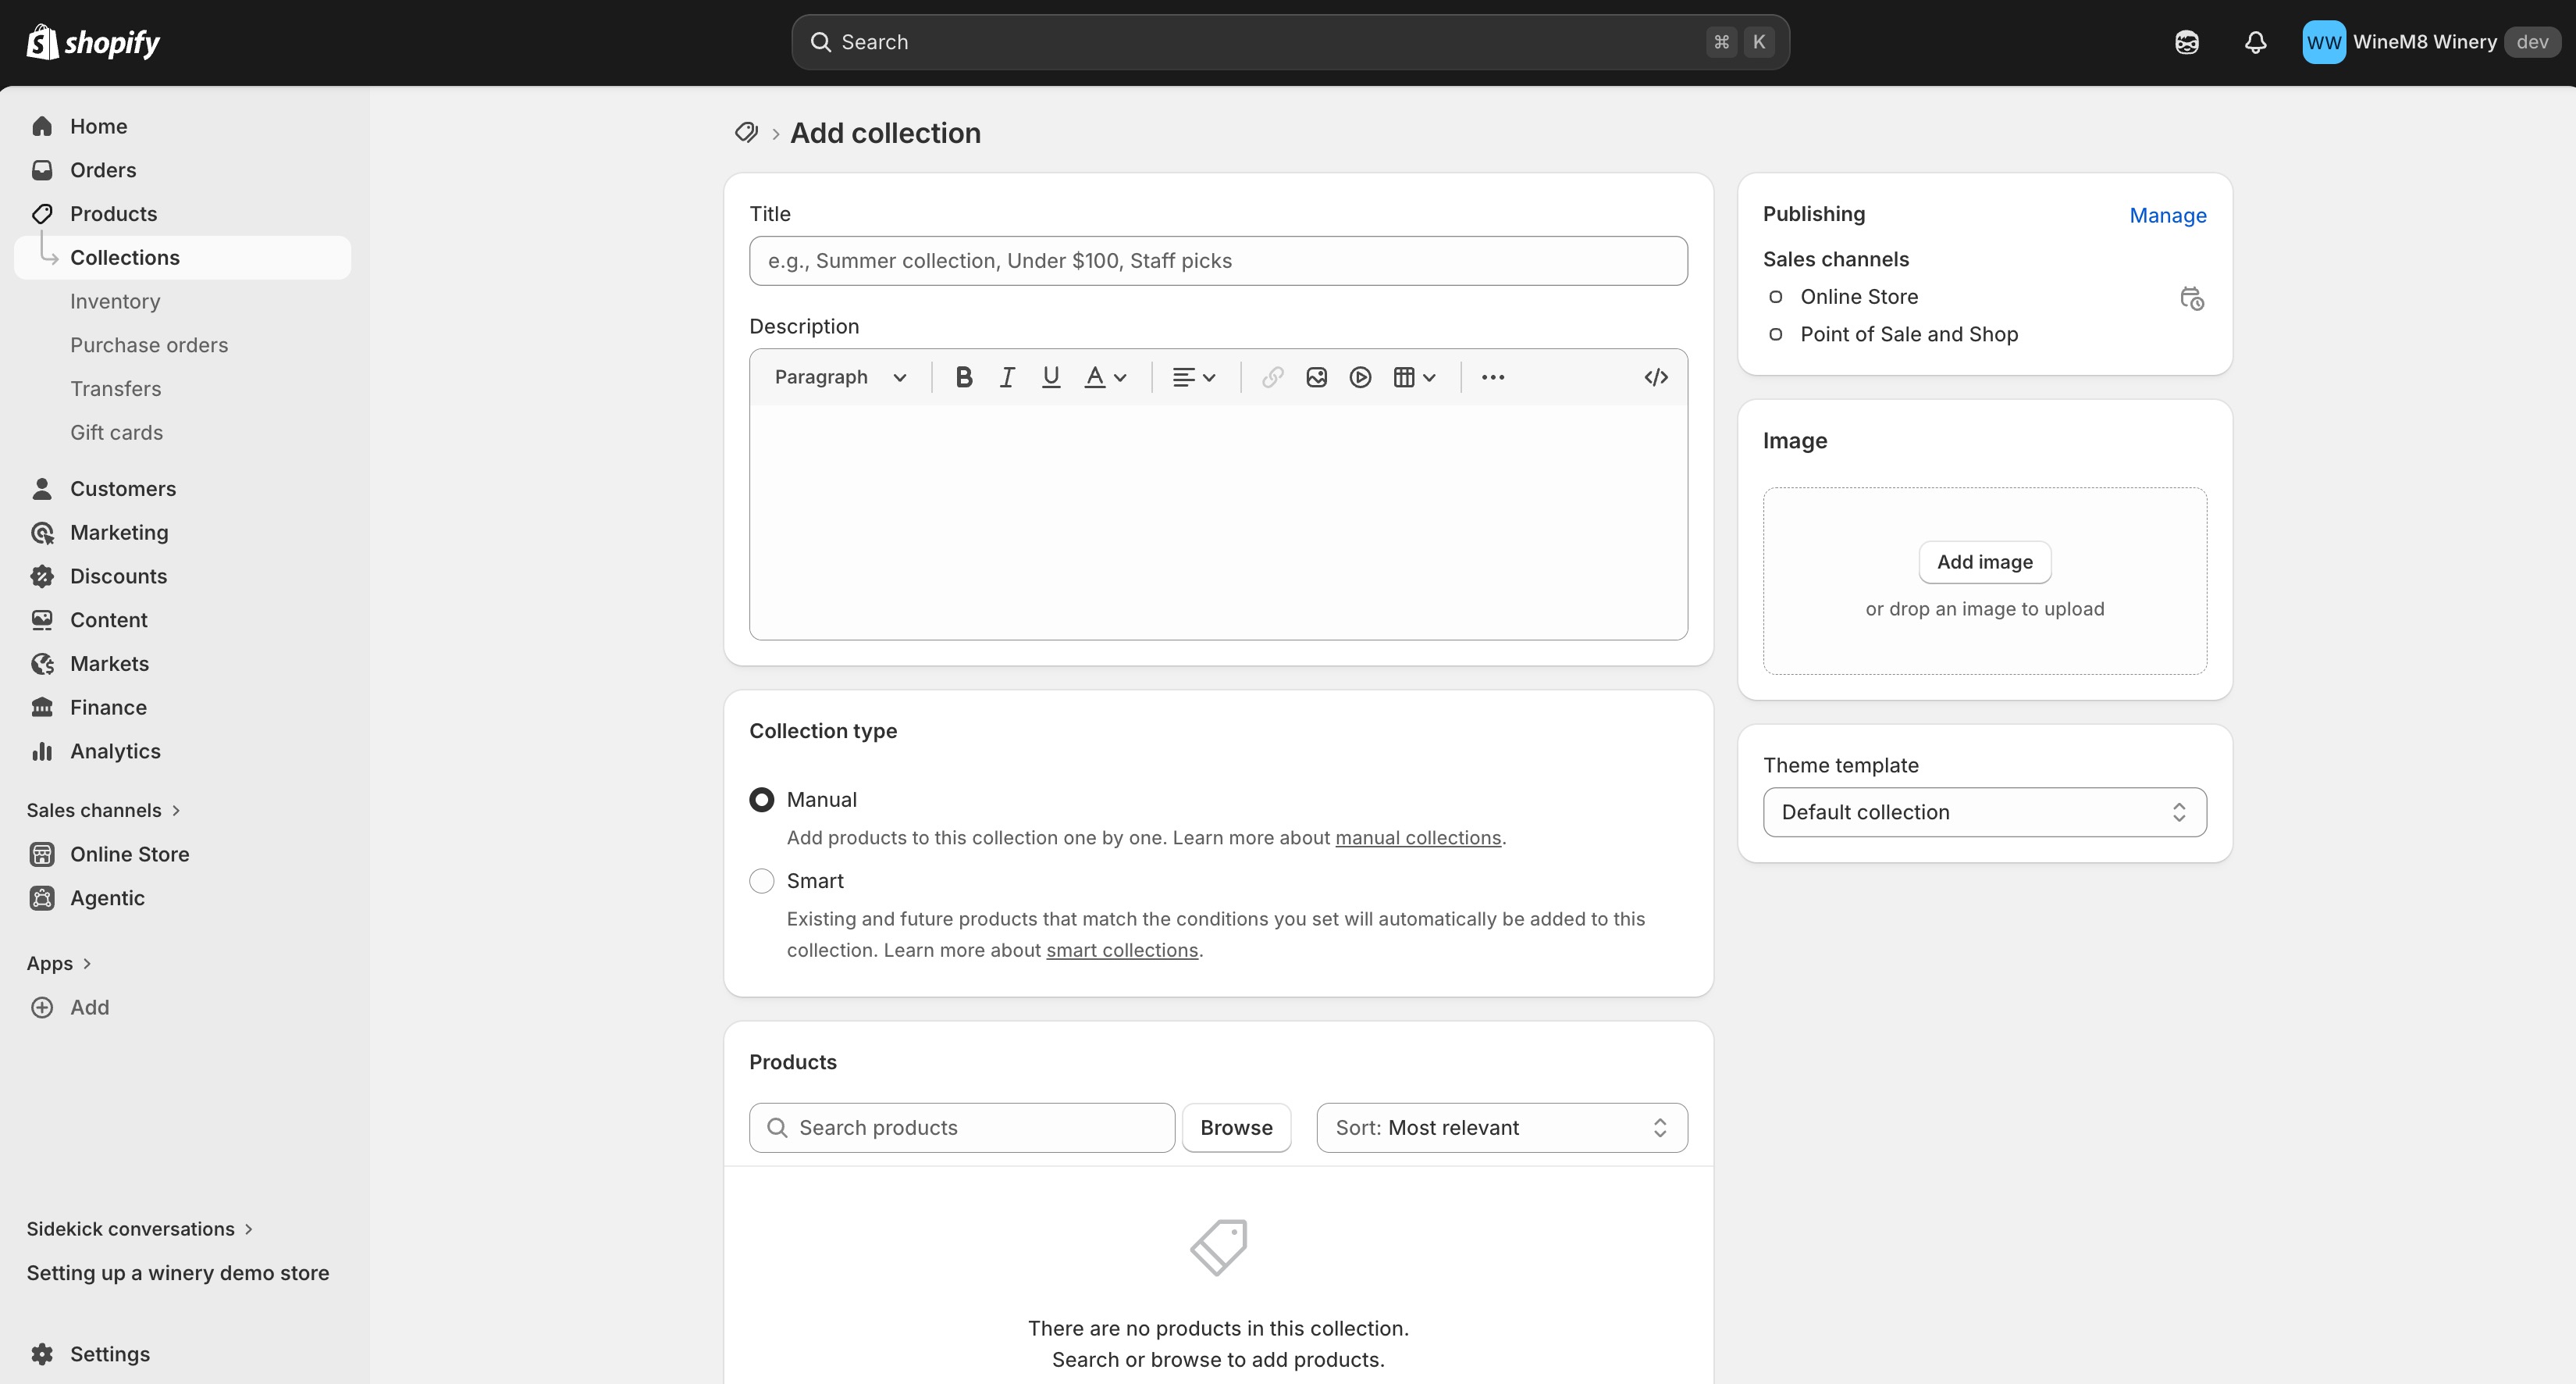2576x1384 pixels.
Task: Toggle italic formatting in description
Action: tap(1007, 377)
